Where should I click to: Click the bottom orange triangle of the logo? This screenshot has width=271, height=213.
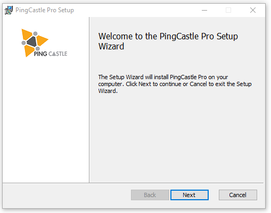[28, 50]
